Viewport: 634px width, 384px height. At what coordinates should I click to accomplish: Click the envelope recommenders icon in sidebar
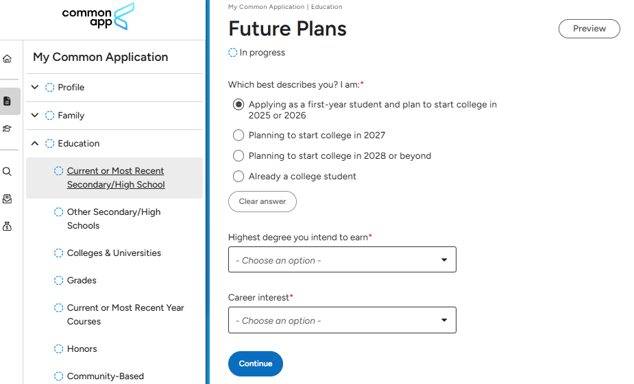pos(8,199)
